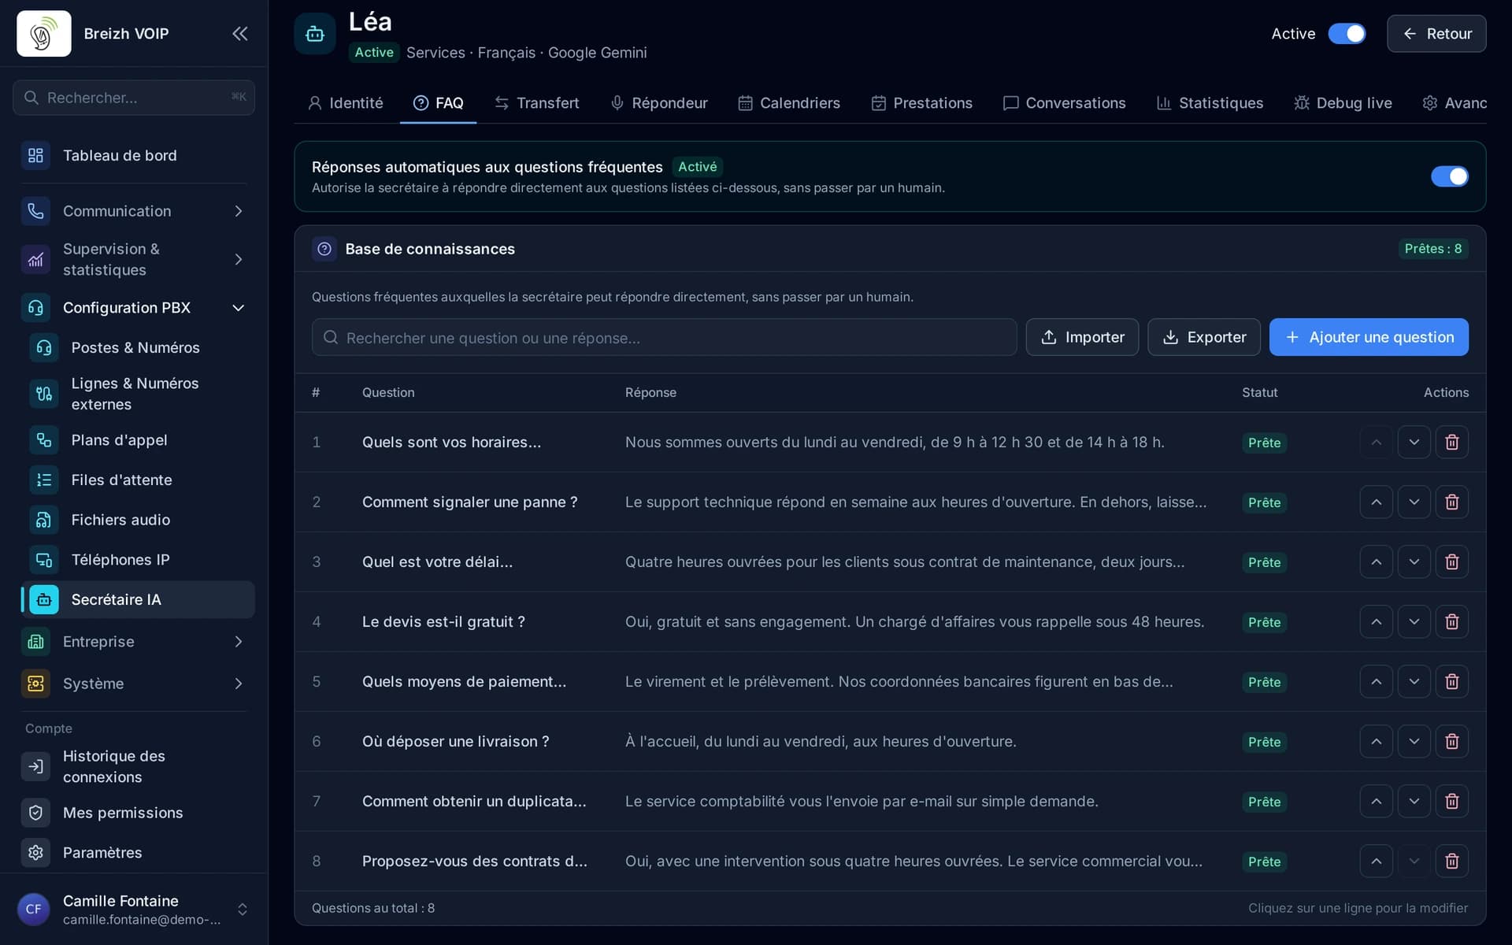Open the Statistiques tab
This screenshot has height=945, width=1512.
coord(1210,103)
